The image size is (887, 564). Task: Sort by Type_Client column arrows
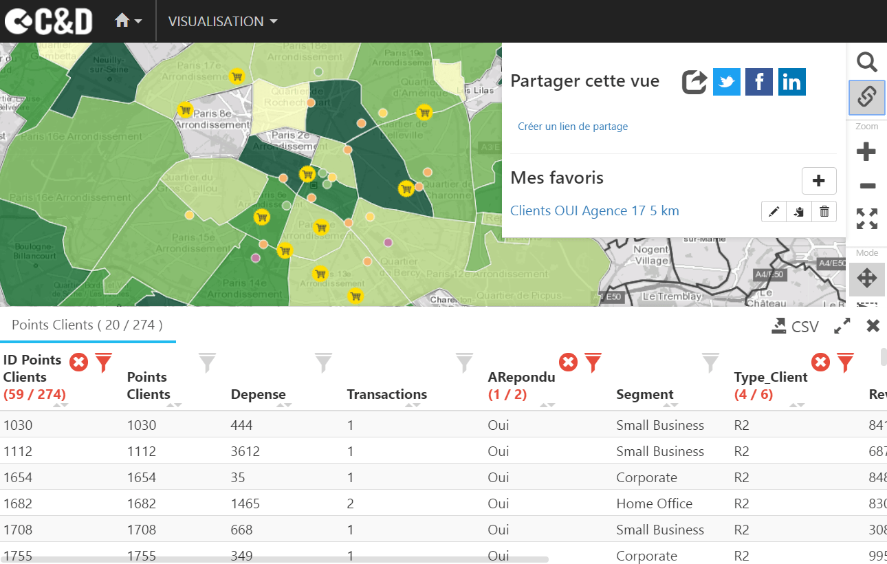coord(797,405)
